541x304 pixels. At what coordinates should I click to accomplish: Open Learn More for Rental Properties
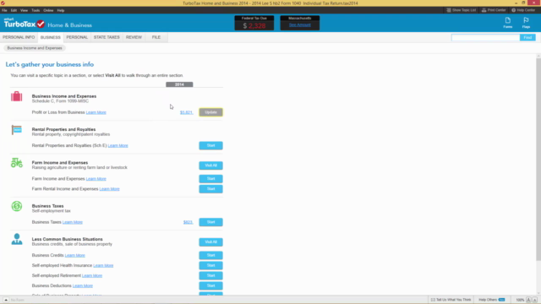(x=118, y=145)
